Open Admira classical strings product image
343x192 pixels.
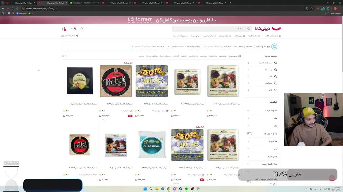point(80,81)
